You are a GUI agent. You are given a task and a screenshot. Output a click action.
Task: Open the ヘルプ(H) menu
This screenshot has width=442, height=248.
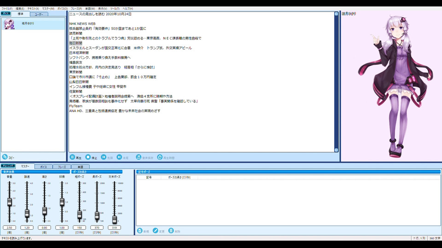click(128, 9)
